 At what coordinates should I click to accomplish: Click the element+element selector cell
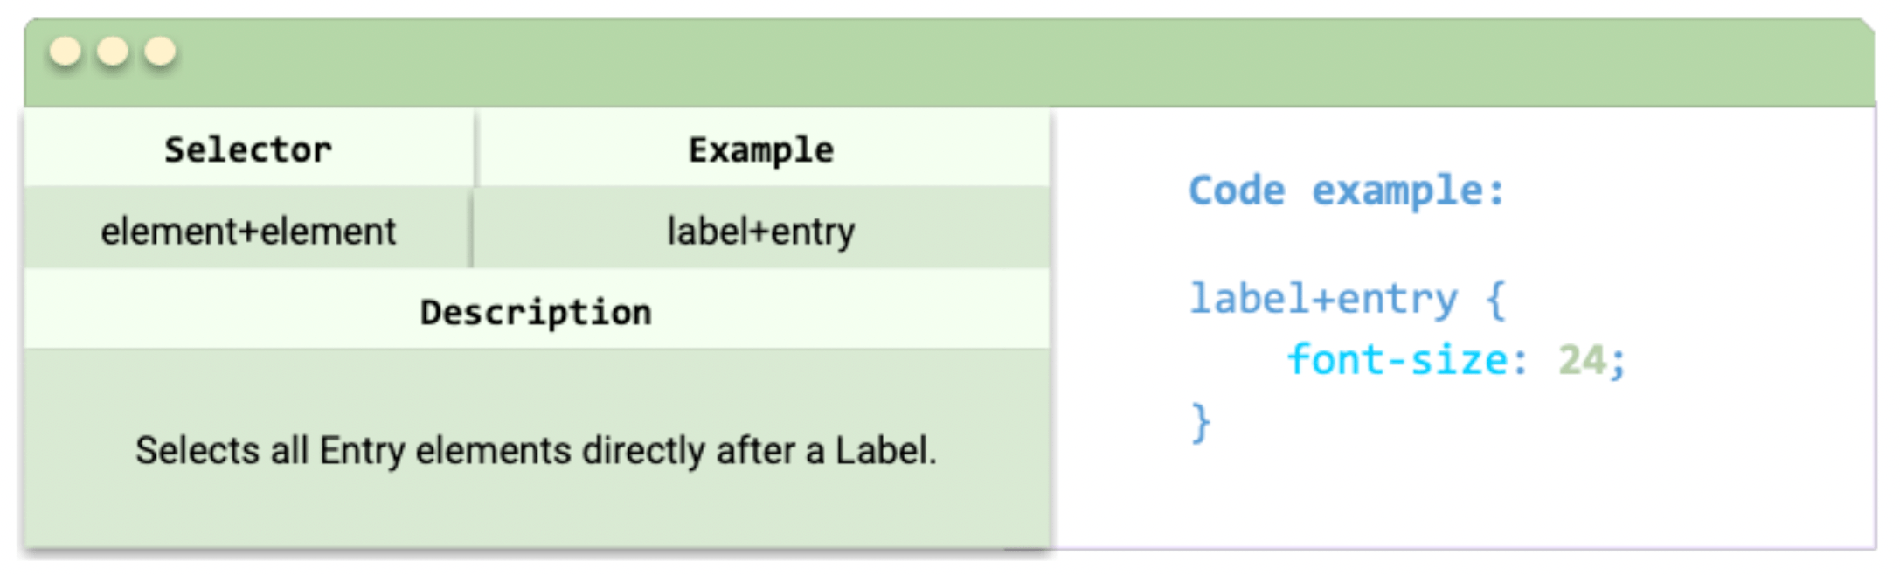coord(248,231)
